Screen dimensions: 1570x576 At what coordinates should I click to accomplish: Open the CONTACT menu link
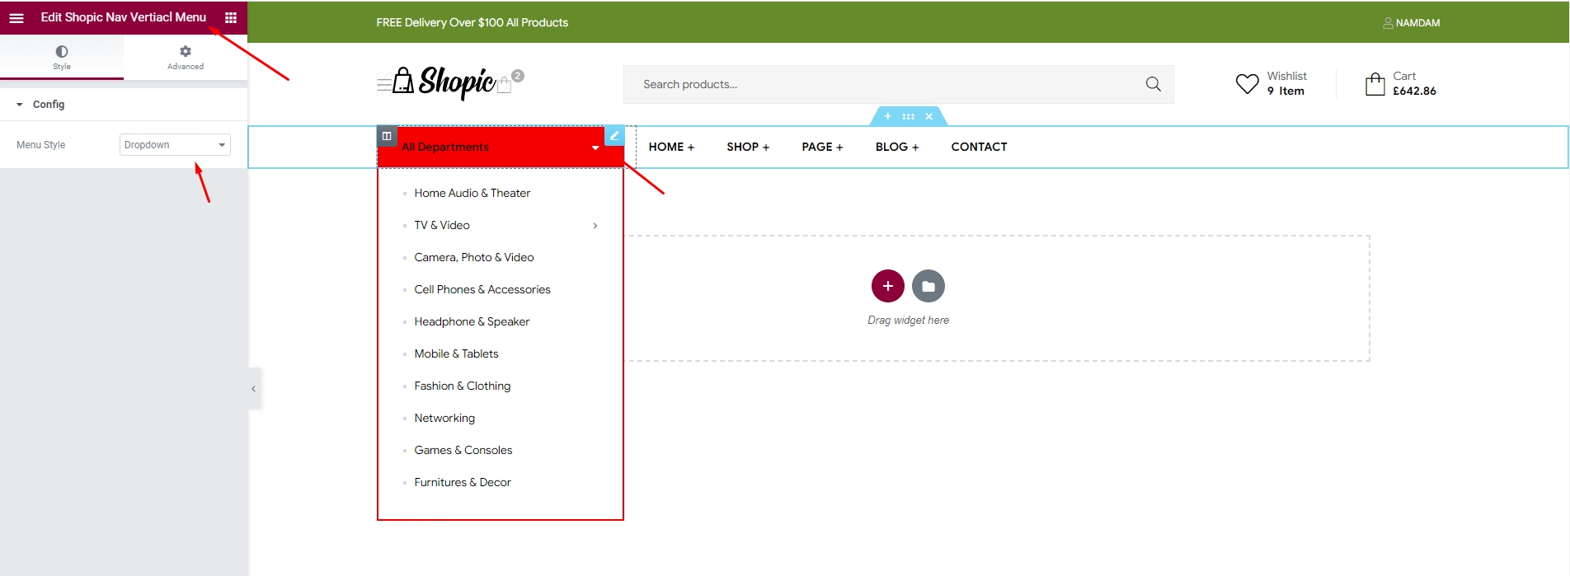coord(979,147)
